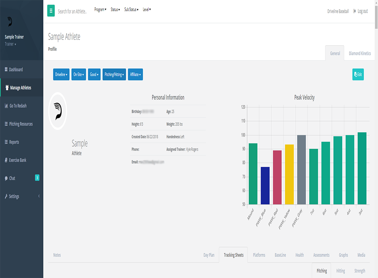
Task: Click the Edit profile button
Action: point(358,74)
